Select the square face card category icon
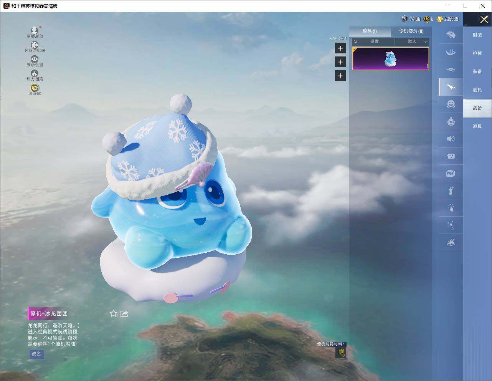492x381 pixels. [451, 156]
